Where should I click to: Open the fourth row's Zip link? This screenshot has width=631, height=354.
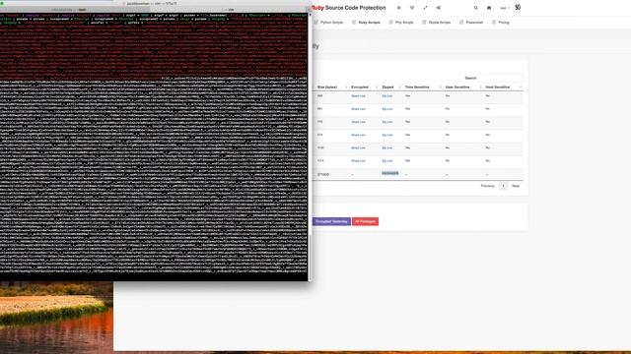click(387, 136)
